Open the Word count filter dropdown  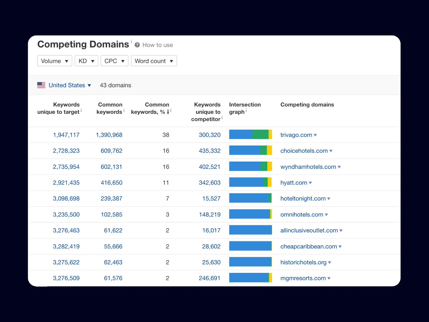click(x=154, y=61)
